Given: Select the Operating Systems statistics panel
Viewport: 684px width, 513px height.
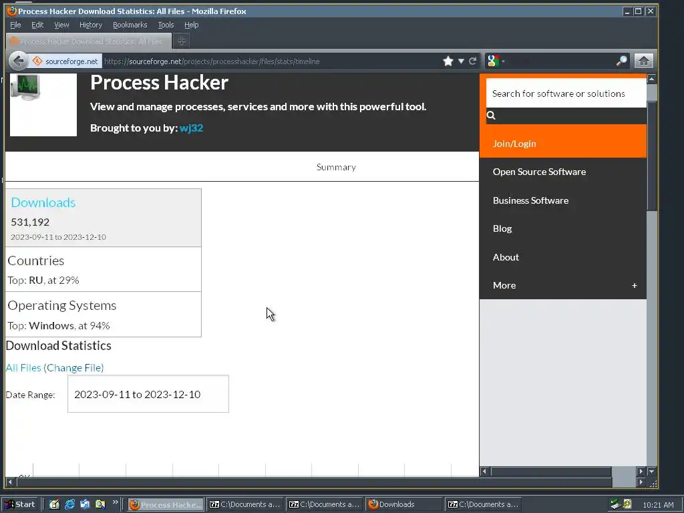Looking at the screenshot, I should [x=104, y=315].
